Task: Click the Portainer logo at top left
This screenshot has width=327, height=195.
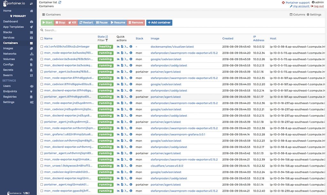Action: coord(14,3)
